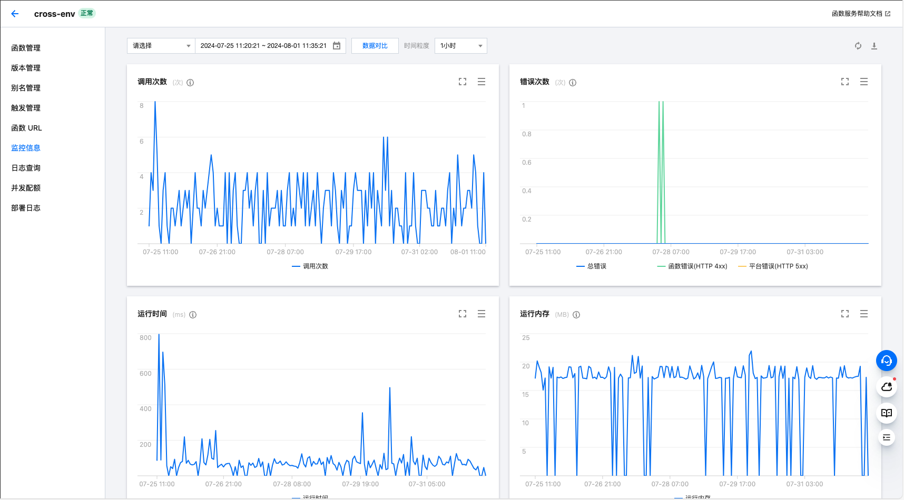Expand the 请选择 dropdown
The image size is (904, 500).
tap(161, 46)
